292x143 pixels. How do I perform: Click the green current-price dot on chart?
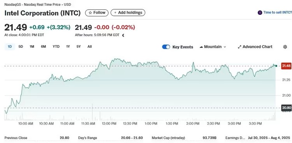[276, 66]
